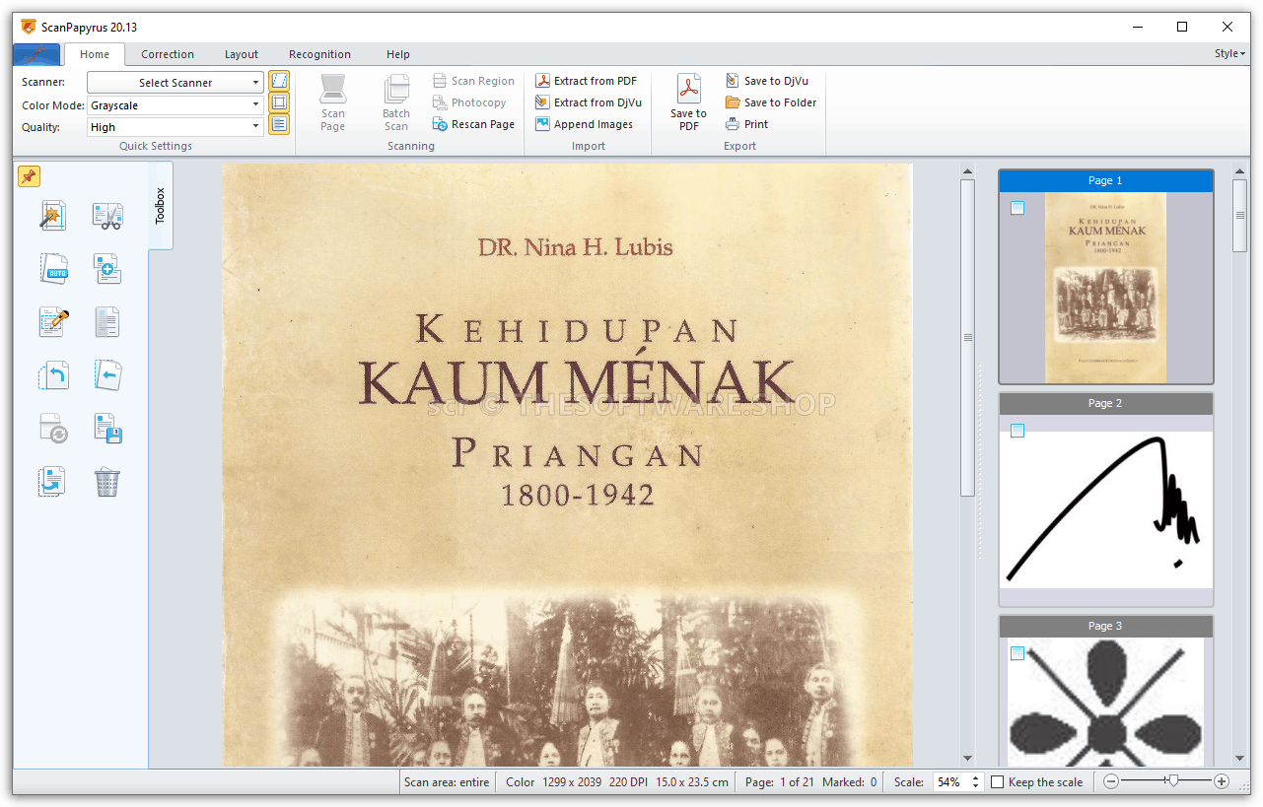Click the zoom slider handle

[x=1172, y=781]
